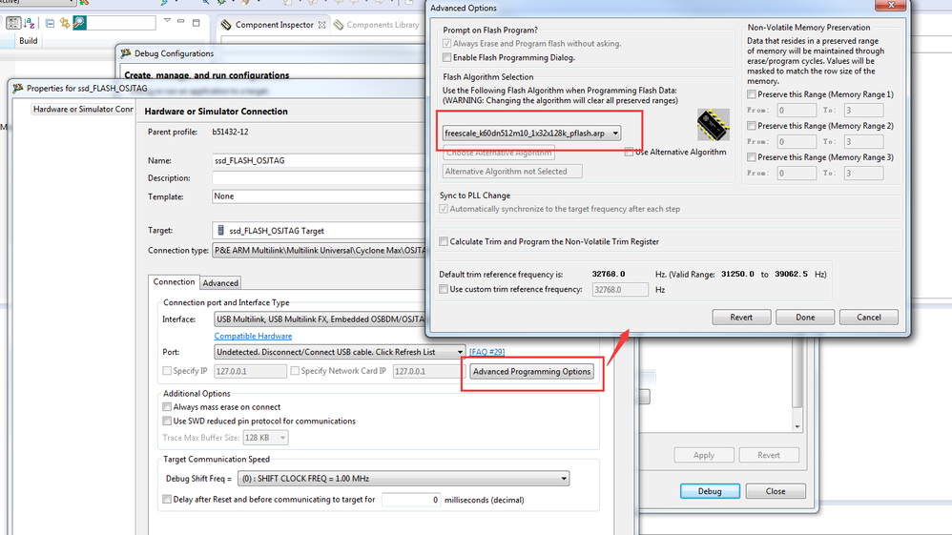This screenshot has width=952, height=535.
Task: Open the Template dropdown showing None
Action: point(319,196)
